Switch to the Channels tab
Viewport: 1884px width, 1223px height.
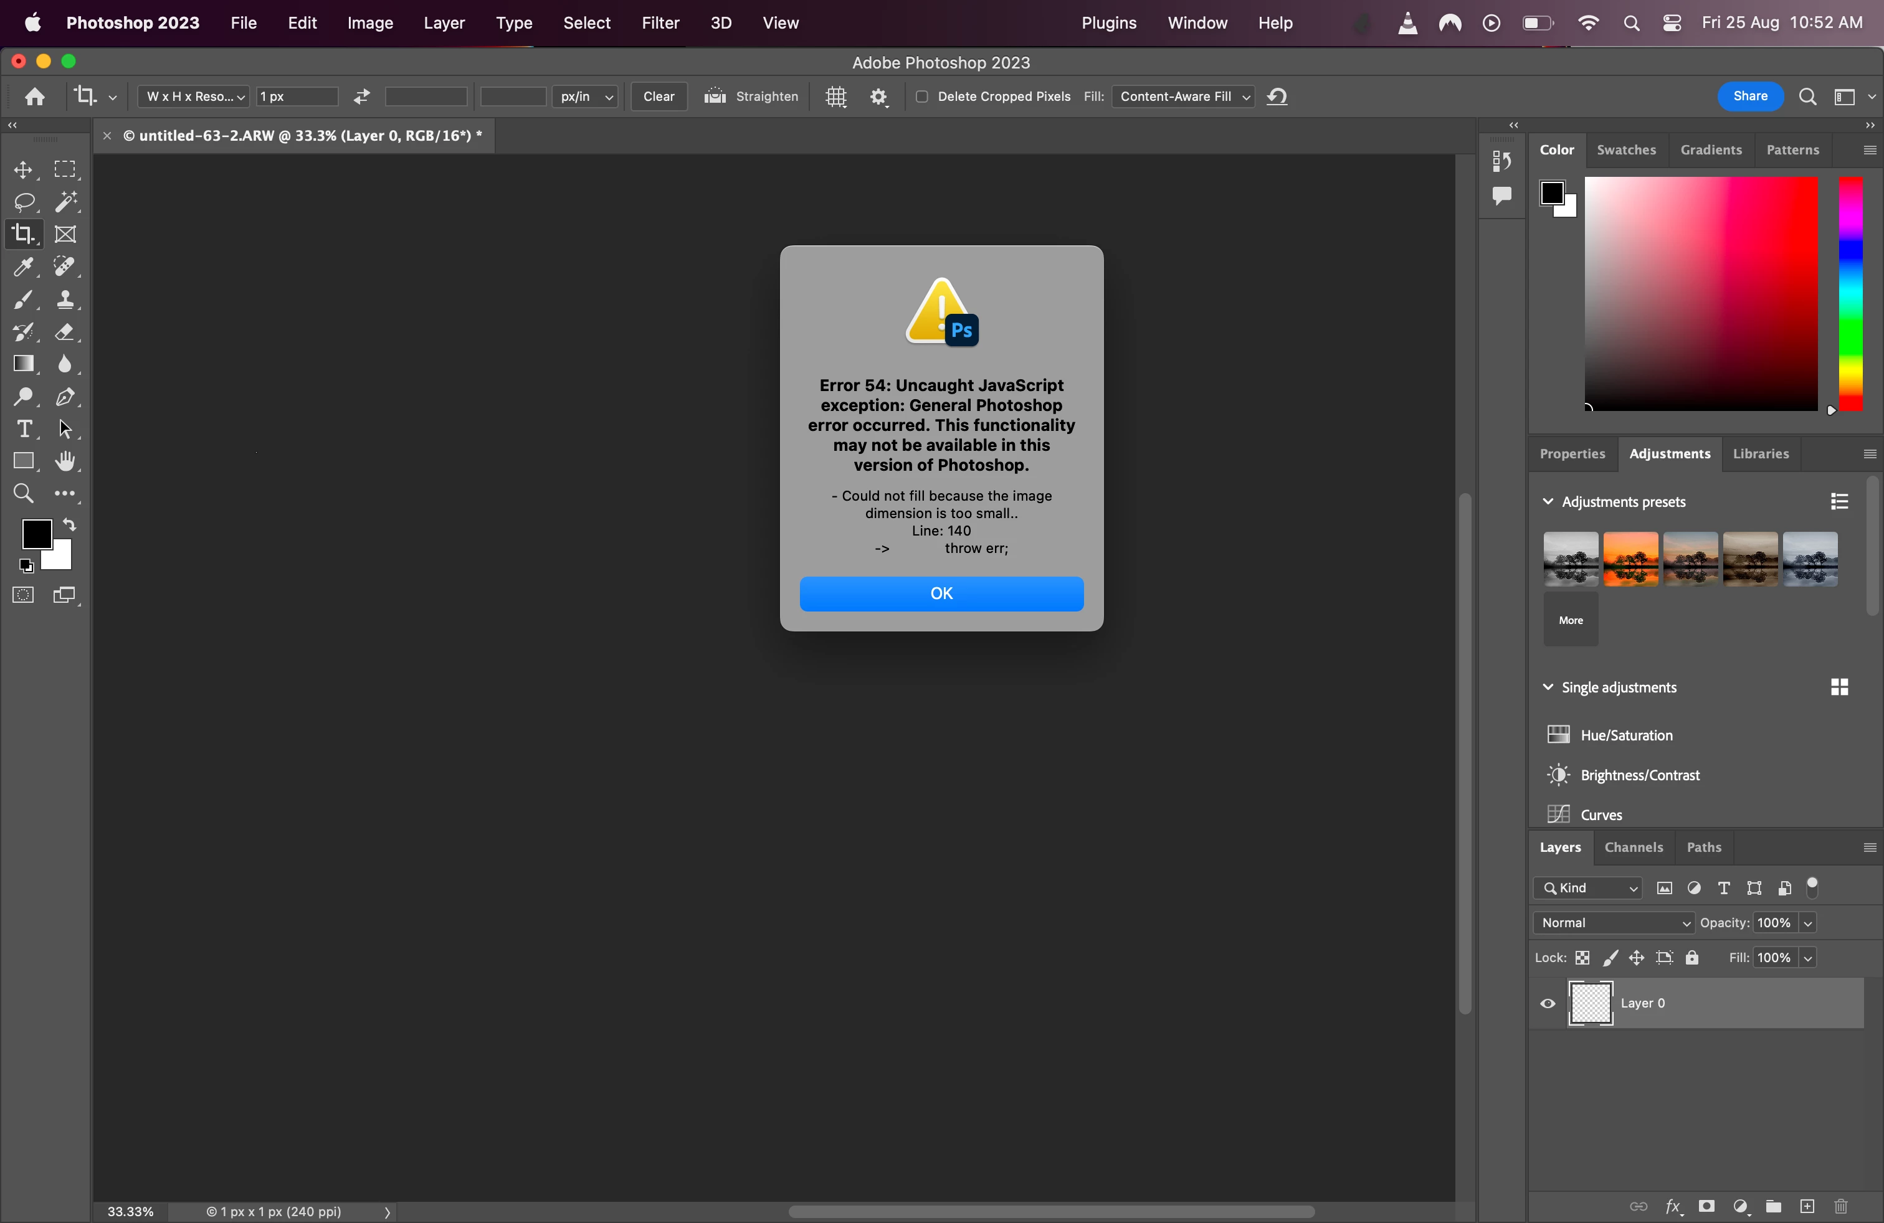1633,848
